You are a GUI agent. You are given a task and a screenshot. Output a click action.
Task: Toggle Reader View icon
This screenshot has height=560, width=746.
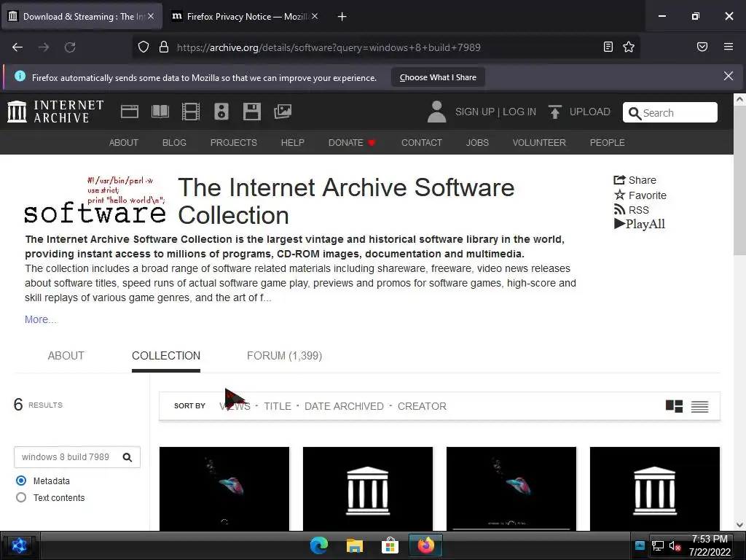point(608,47)
